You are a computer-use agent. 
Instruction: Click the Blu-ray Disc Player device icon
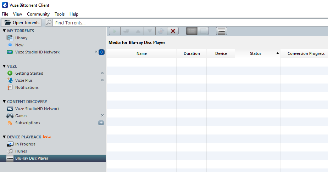coord(10,158)
